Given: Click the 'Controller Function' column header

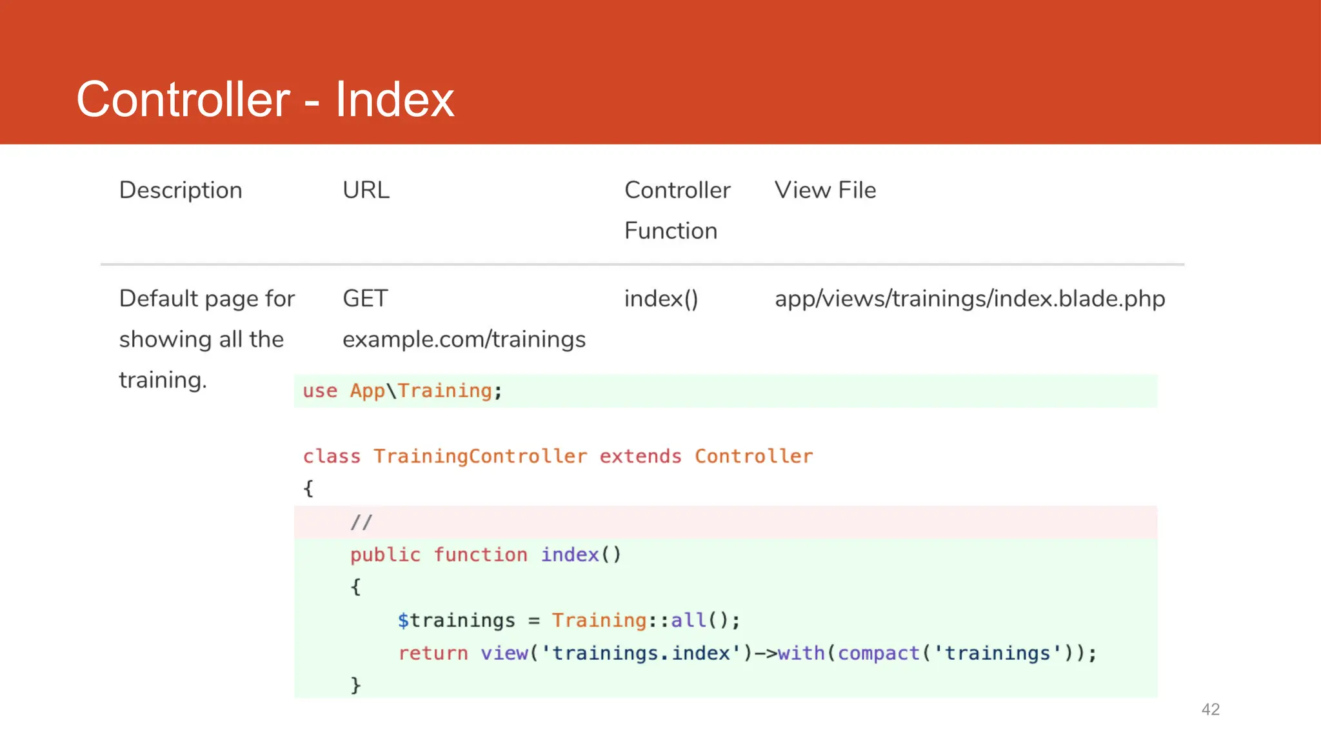Looking at the screenshot, I should coord(677,210).
